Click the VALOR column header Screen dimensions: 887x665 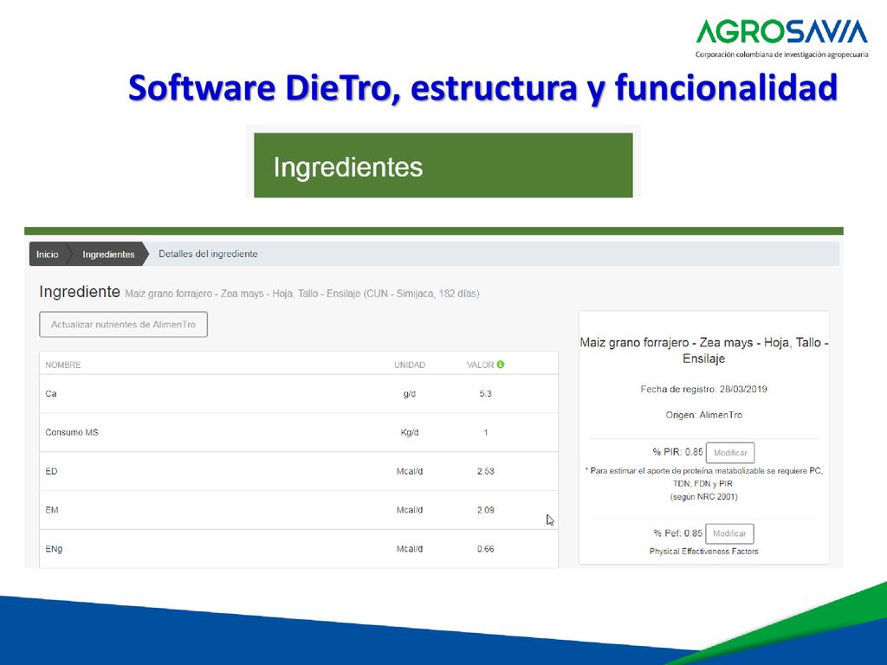pyautogui.click(x=480, y=365)
